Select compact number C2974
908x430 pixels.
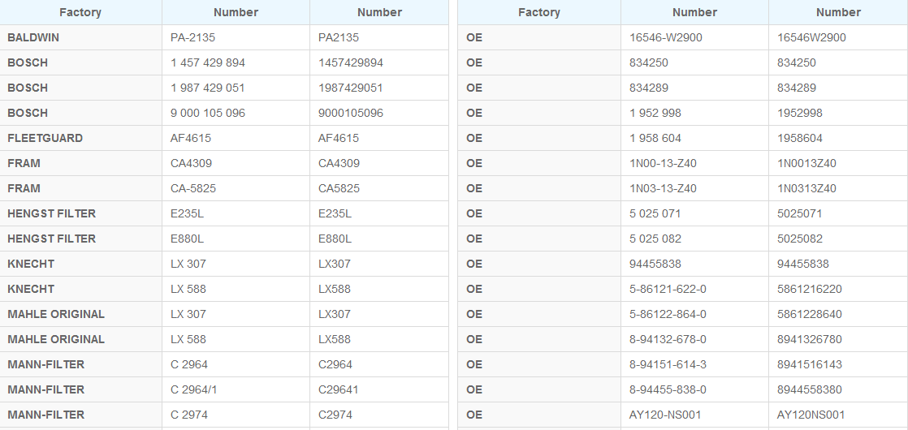335,415
